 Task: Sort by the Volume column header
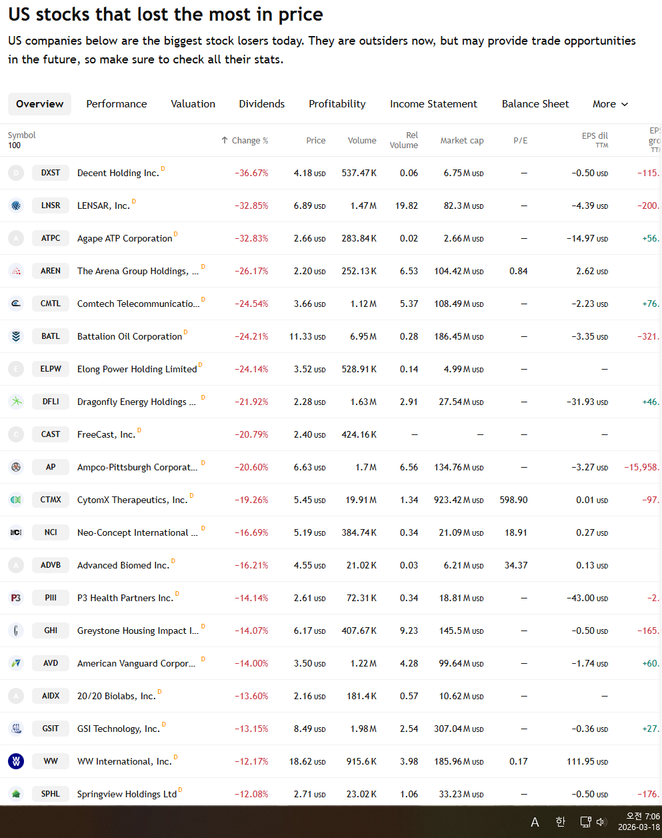(x=362, y=141)
